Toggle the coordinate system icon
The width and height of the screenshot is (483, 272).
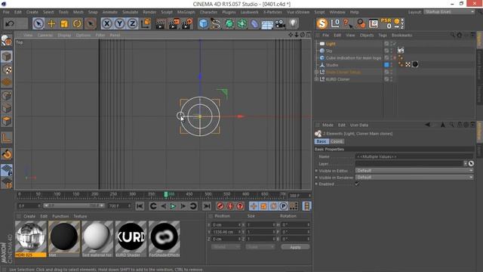click(146, 23)
